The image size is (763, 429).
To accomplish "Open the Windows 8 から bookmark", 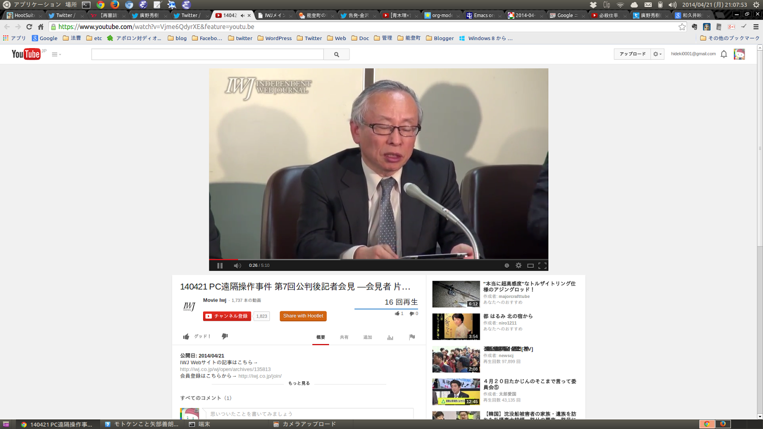I will tap(486, 38).
